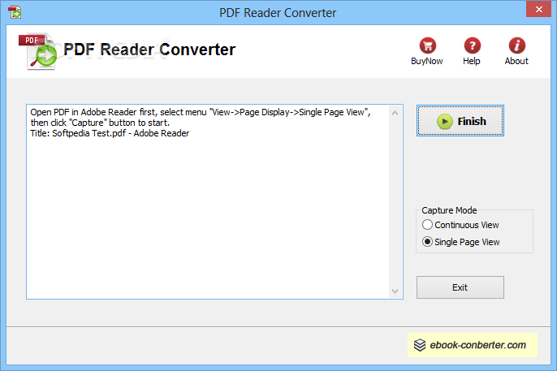Click the Finish button

tap(460, 121)
